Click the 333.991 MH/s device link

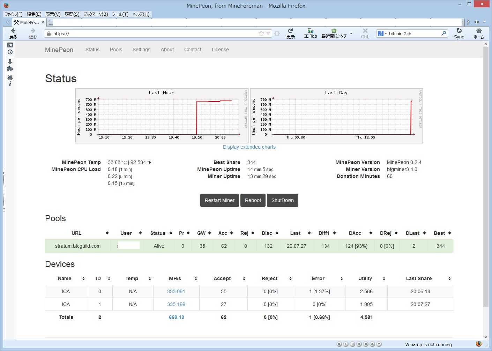176,291
